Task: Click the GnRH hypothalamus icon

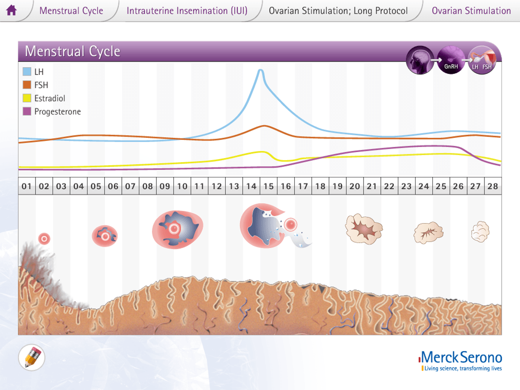Action: click(451, 61)
